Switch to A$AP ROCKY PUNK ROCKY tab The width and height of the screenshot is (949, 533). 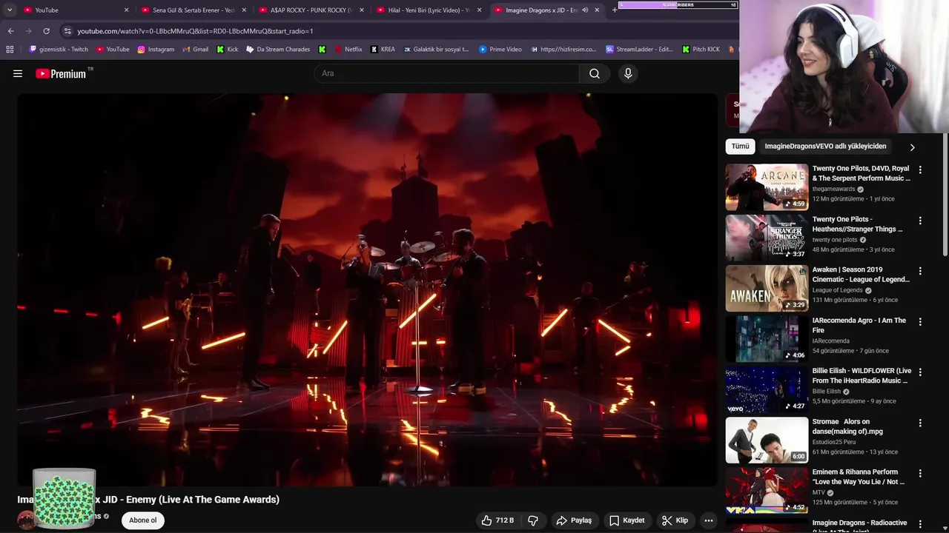[x=311, y=10]
